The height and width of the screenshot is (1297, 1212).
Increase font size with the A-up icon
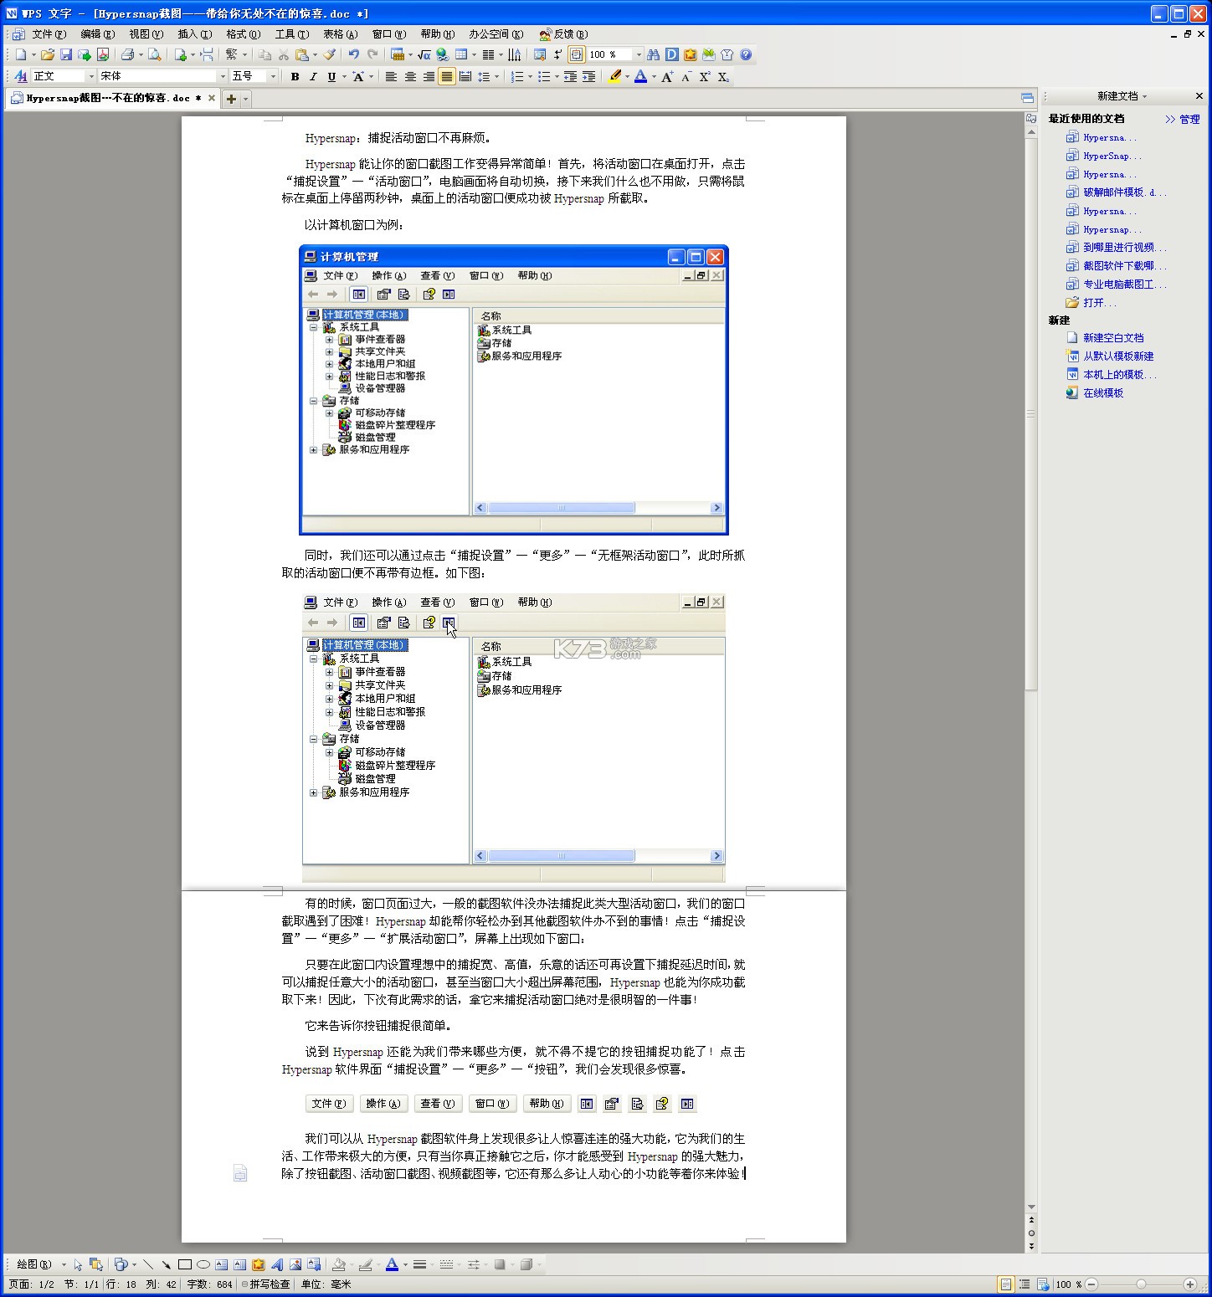click(667, 77)
